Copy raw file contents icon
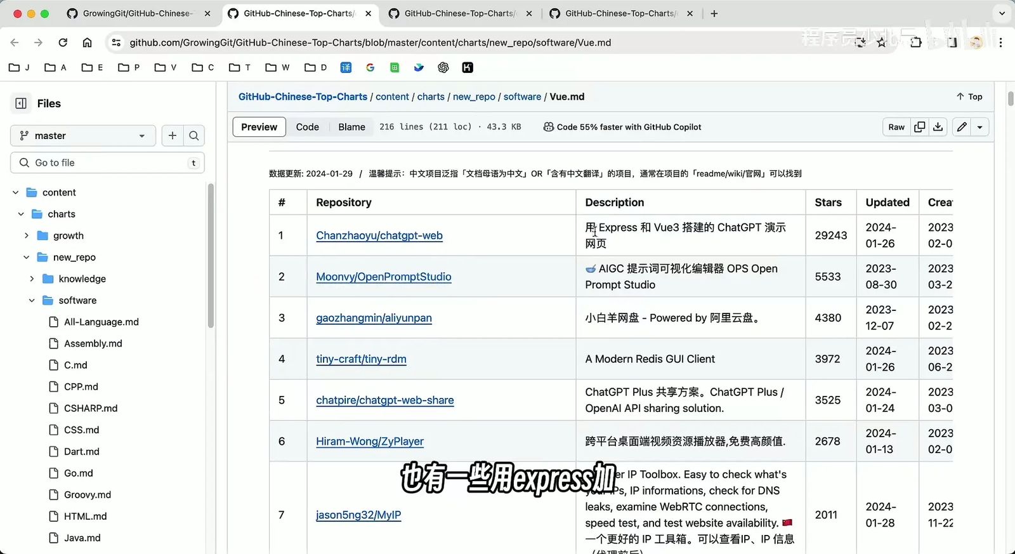This screenshot has height=554, width=1015. point(919,127)
